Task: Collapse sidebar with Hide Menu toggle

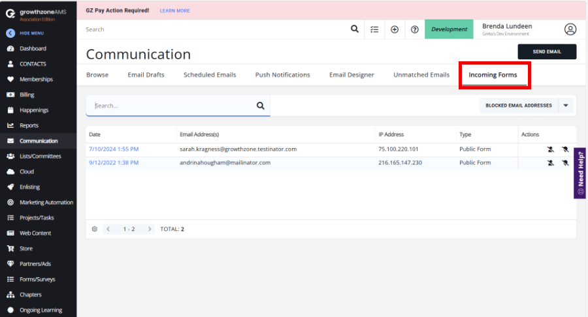Action: [x=10, y=33]
